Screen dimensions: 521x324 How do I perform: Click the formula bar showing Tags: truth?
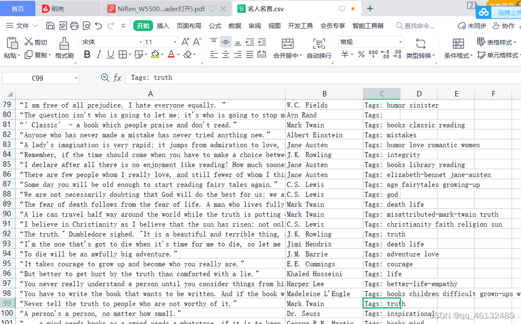(323, 78)
